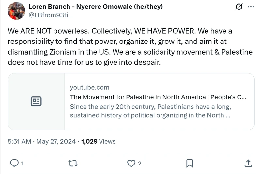Open the @LBfrom93til handle link
Screen dimensions: 261x174
coord(50,15)
